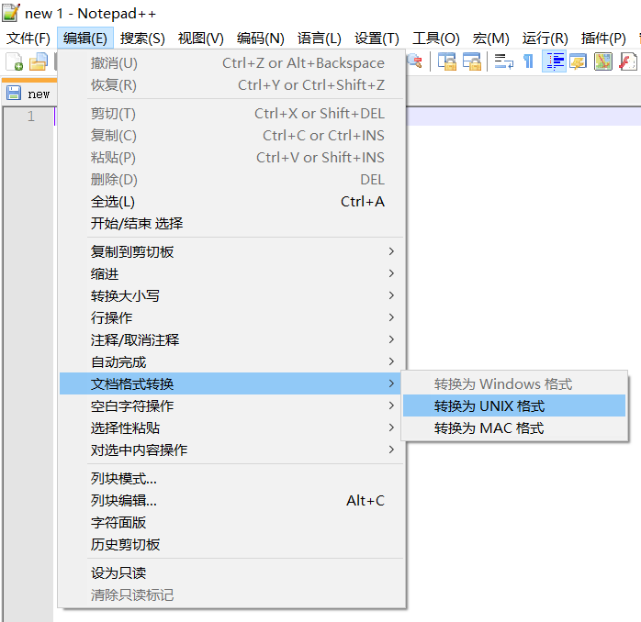The image size is (641, 622).
Task: Choose 开始/结束 选择
Action: [x=232, y=224]
